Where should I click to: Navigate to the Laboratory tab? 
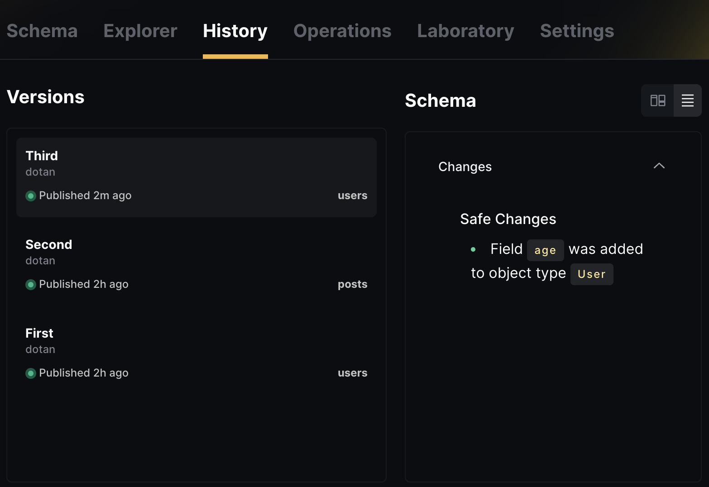[x=465, y=30]
